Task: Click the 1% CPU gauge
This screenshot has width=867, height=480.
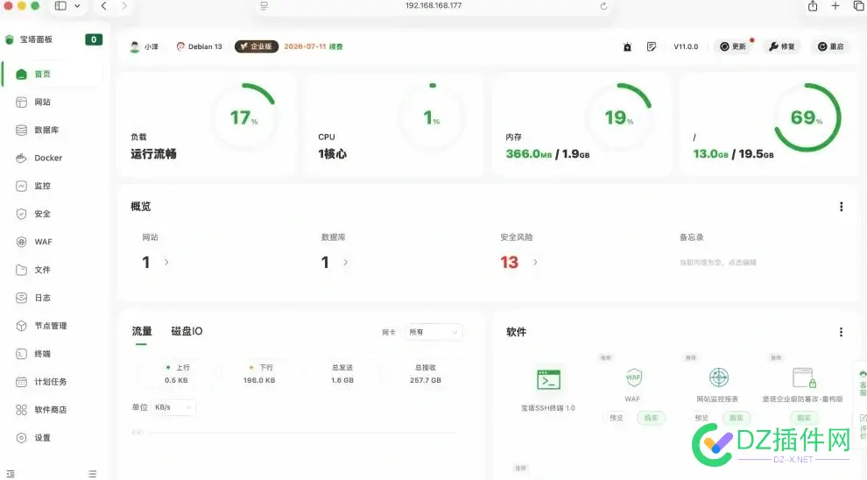Action: click(432, 117)
